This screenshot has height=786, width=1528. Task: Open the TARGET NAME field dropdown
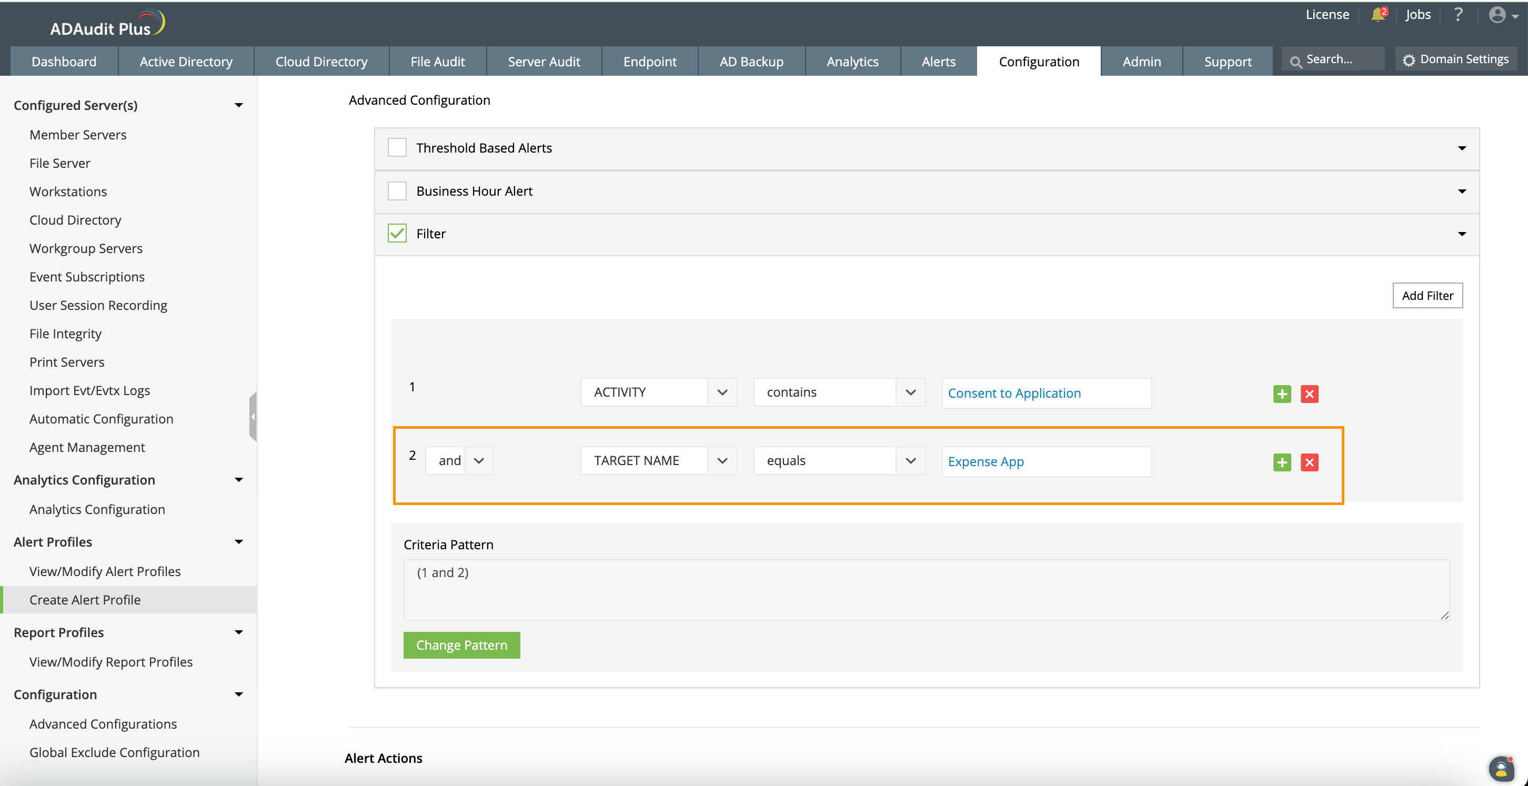click(x=721, y=461)
